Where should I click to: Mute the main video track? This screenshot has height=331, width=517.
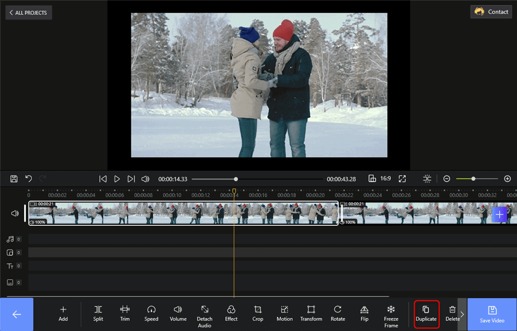click(x=15, y=213)
